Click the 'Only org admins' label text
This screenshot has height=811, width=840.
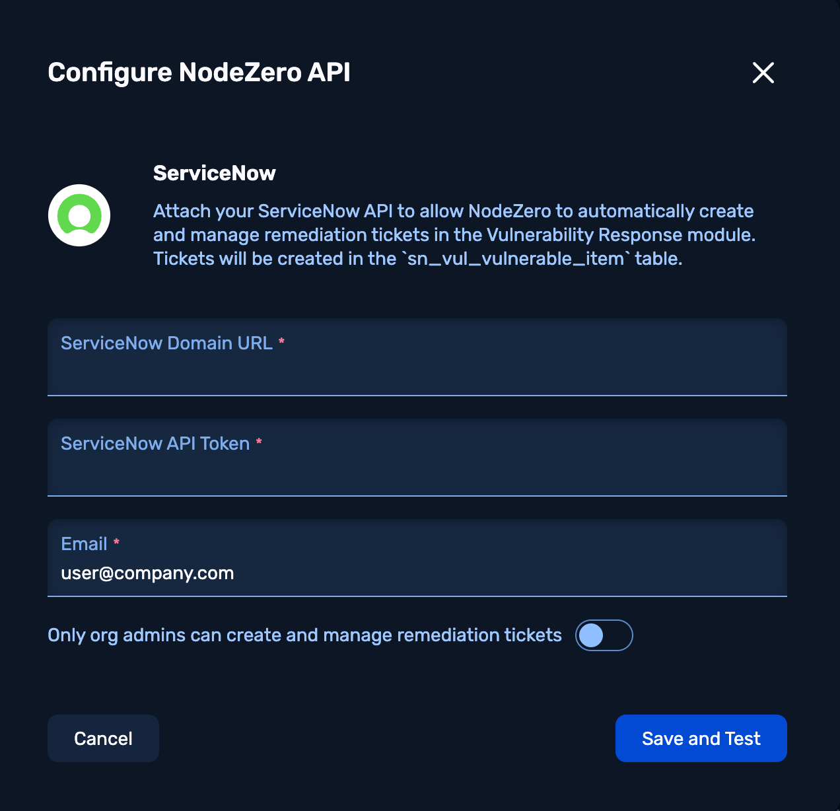304,635
